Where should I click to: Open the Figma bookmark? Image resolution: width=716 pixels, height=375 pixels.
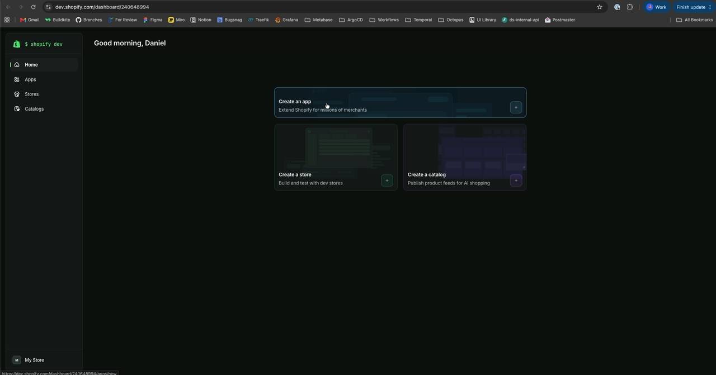pyautogui.click(x=153, y=20)
